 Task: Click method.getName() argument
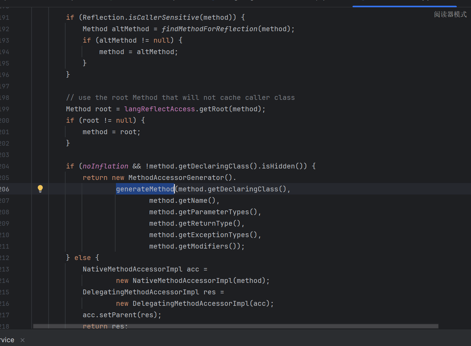pyautogui.click(x=182, y=200)
